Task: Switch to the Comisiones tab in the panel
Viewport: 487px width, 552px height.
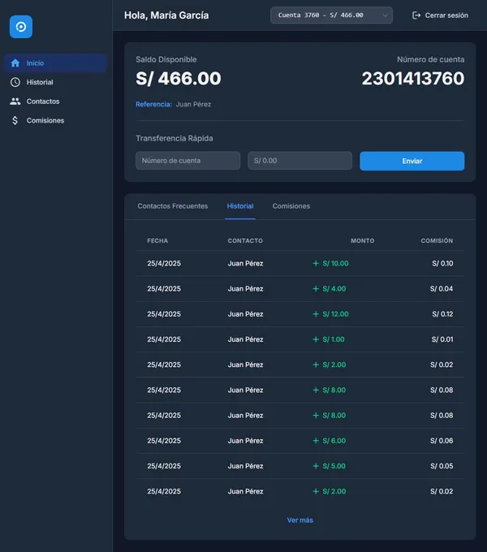Action: [291, 206]
